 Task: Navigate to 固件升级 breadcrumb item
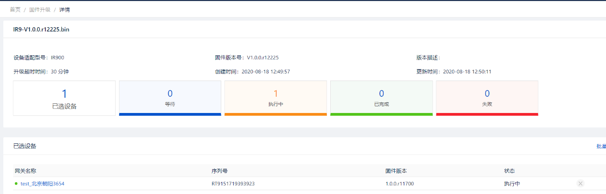click(40, 10)
